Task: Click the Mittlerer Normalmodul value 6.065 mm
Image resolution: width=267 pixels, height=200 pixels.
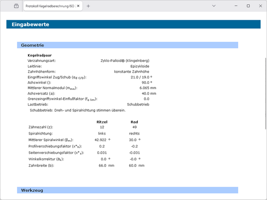Action: pos(147,88)
